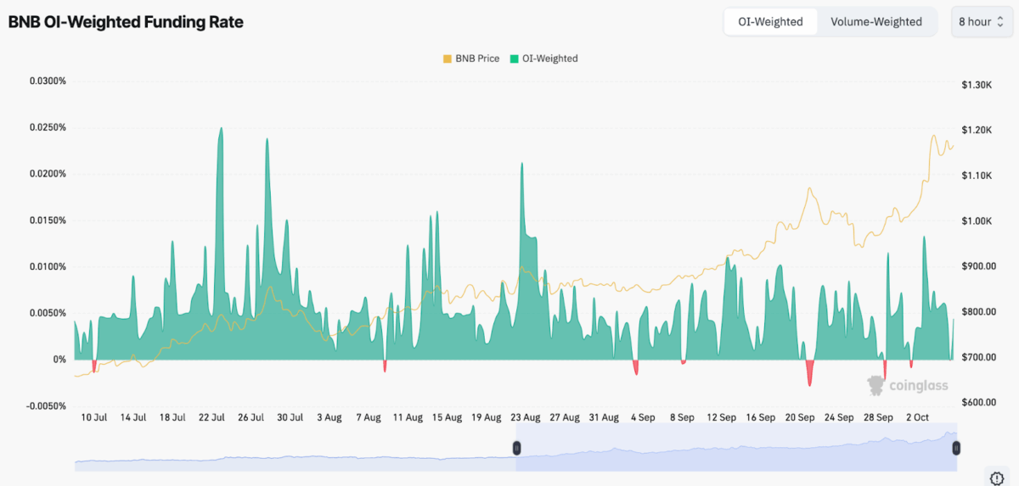Click the 24 Sep date label
Viewport: 1019px width, 486px height.
[x=839, y=417]
